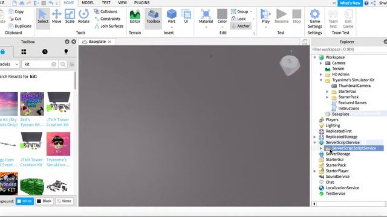Select Tryanime's Simulator model thumbnail
This screenshot has height=217, width=387.
click(x=58, y=144)
